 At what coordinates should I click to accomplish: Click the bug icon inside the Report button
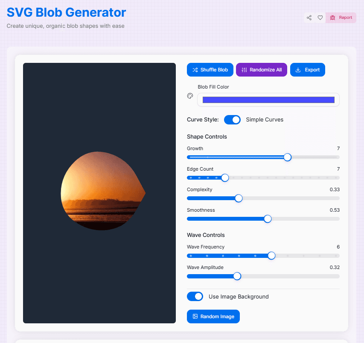[x=333, y=18]
